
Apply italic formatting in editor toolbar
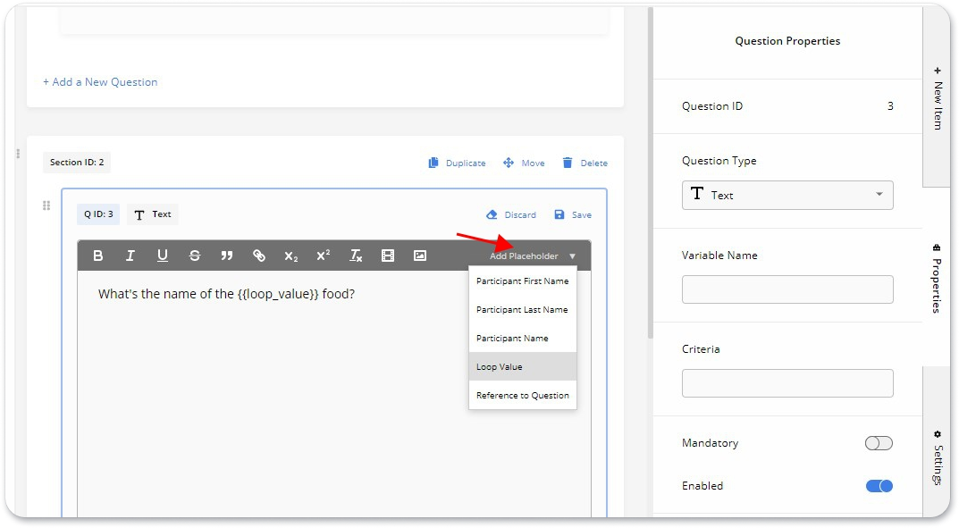point(130,256)
